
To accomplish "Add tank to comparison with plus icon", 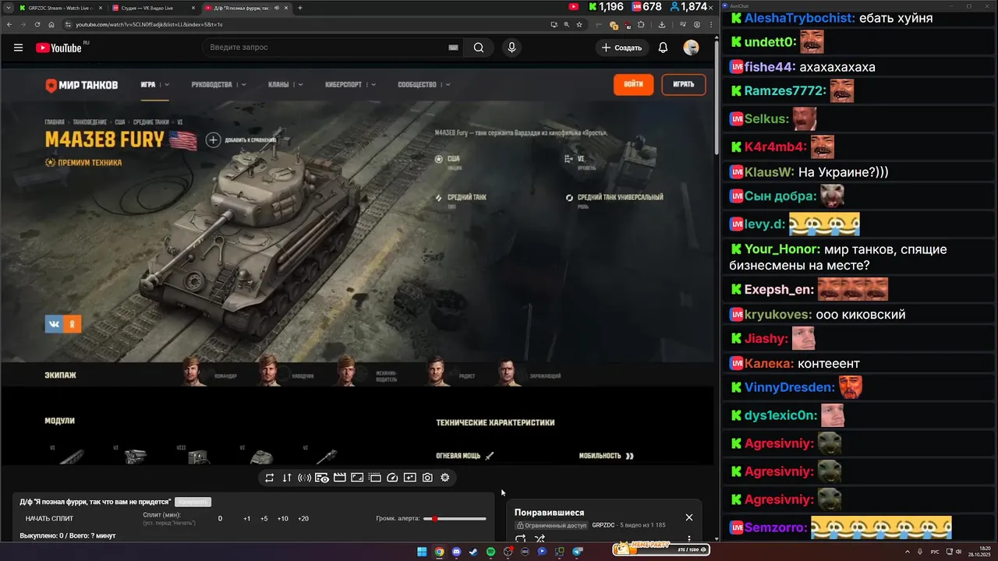I will tap(213, 140).
